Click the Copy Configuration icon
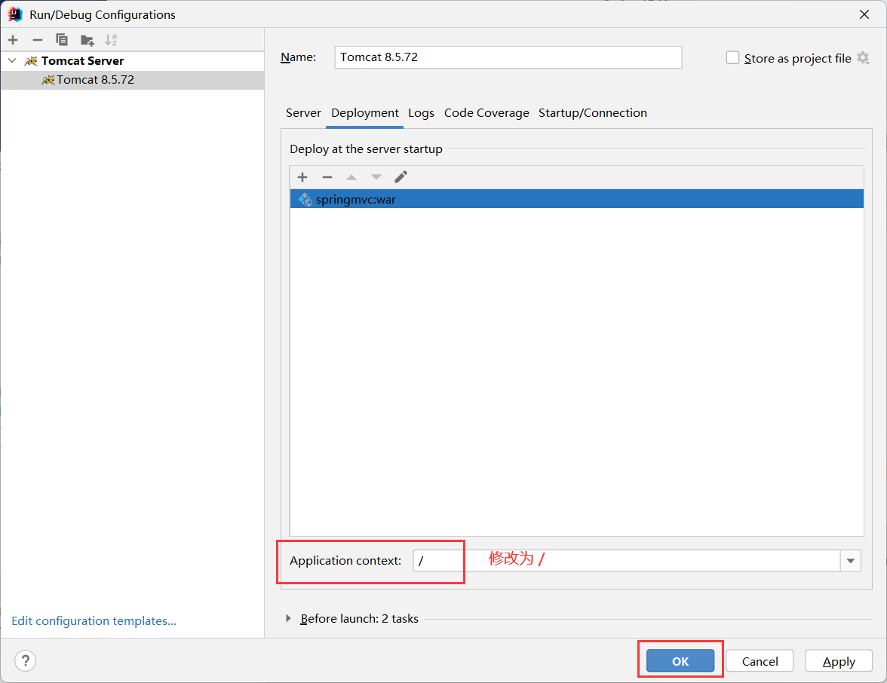887x683 pixels. pos(62,39)
